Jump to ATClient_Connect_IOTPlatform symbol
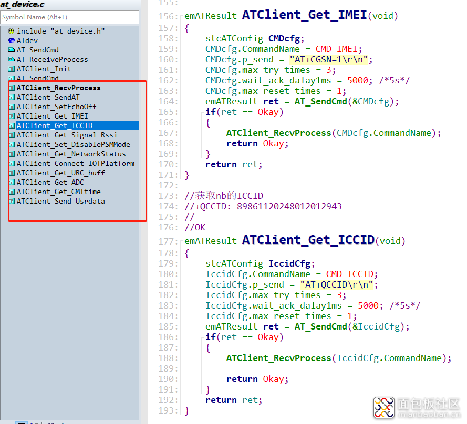Viewport: 467px width, 424px height. click(x=75, y=163)
